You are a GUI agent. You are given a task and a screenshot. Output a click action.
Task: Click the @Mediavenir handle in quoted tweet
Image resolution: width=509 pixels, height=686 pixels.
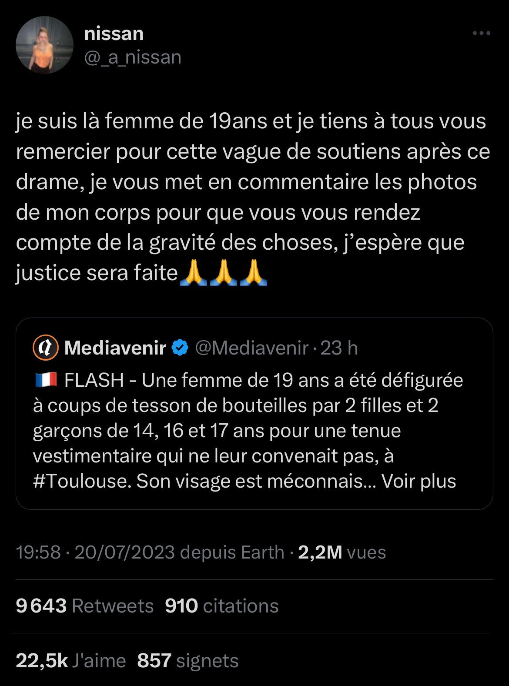[x=252, y=348]
